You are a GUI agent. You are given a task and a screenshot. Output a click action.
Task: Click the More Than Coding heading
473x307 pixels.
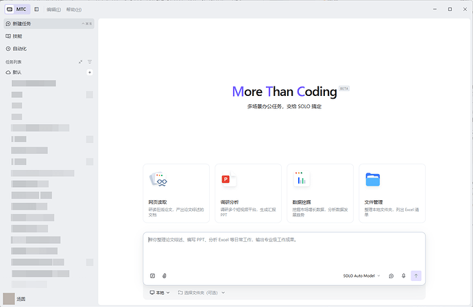click(284, 92)
